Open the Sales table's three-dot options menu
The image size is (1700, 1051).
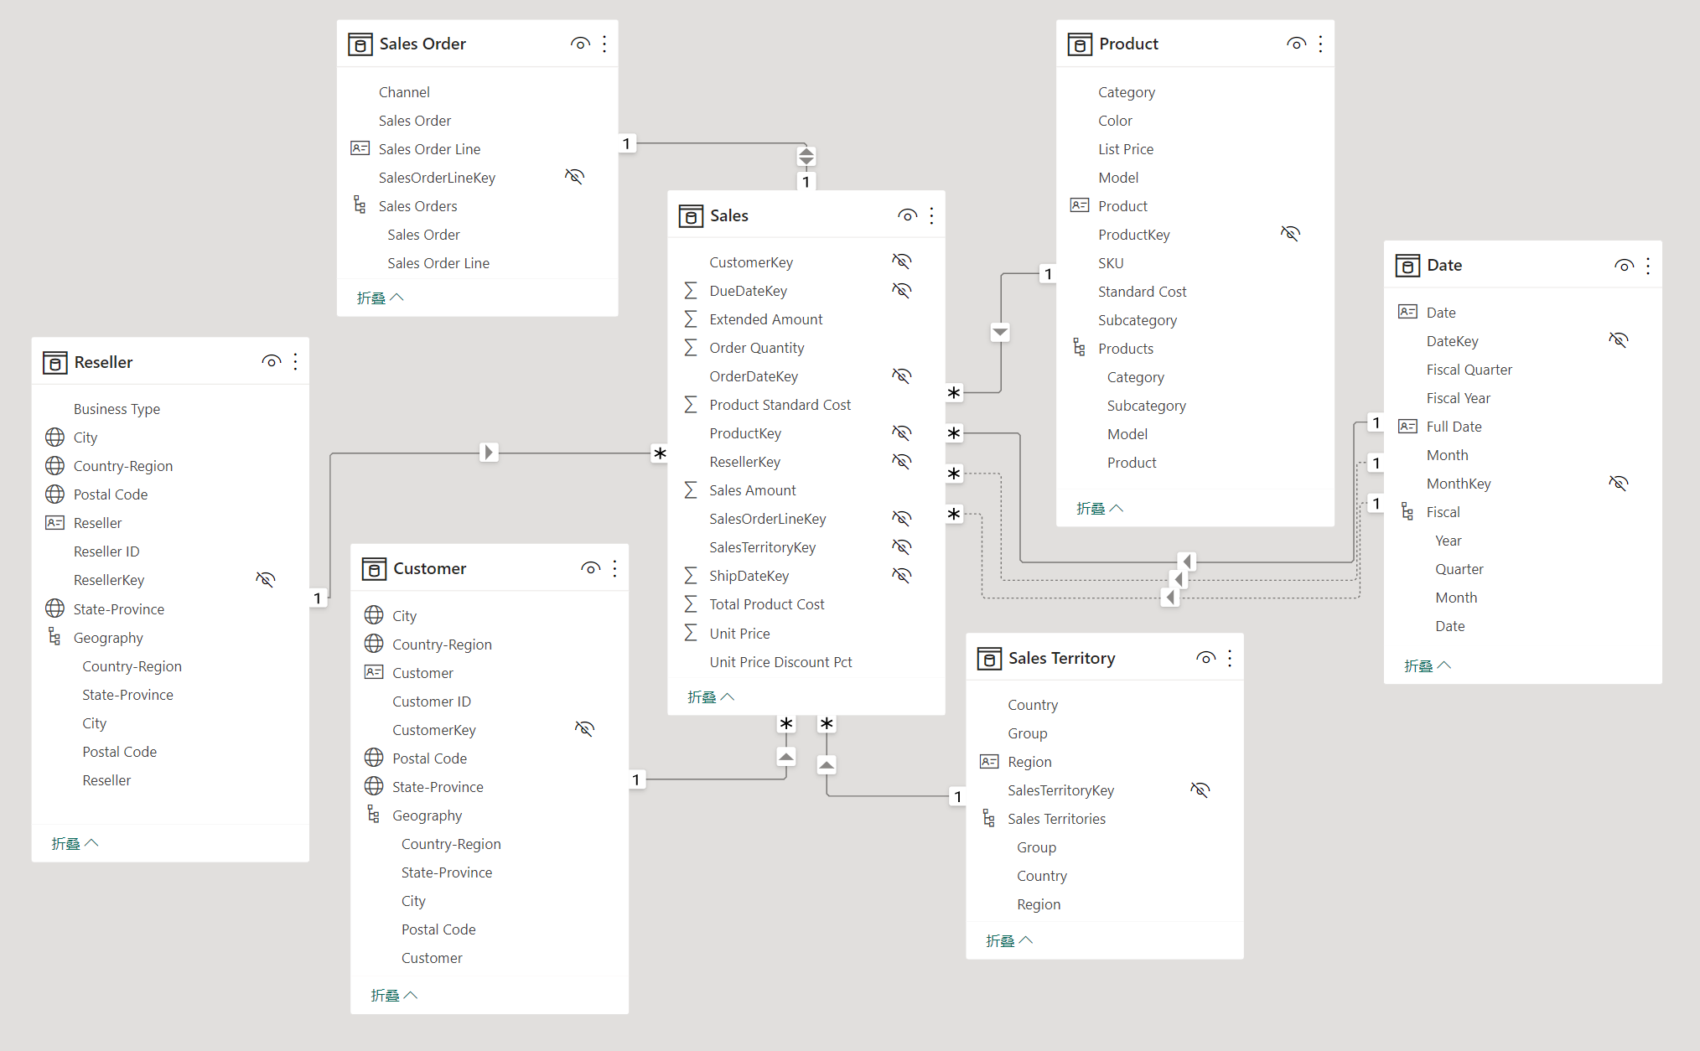point(931,215)
